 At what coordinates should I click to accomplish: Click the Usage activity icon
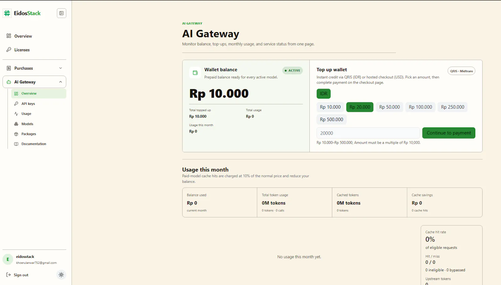pyautogui.click(x=16, y=114)
